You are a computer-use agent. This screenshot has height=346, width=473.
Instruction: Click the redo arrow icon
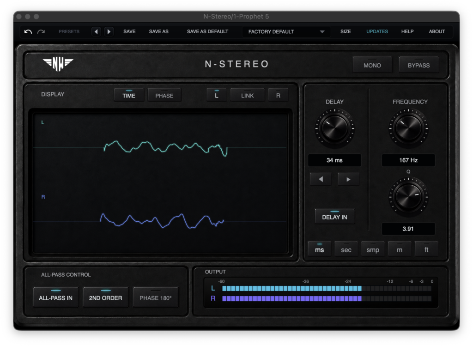pyautogui.click(x=41, y=31)
